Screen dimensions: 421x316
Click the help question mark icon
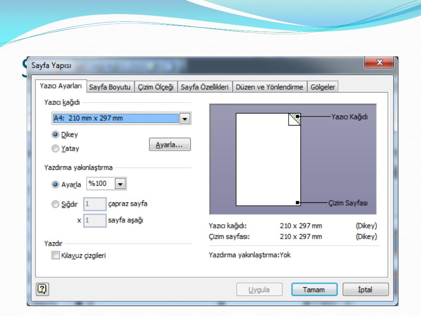(42, 289)
